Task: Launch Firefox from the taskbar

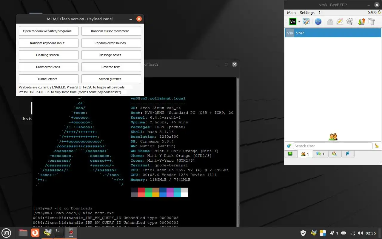Action: pyautogui.click(x=35, y=233)
